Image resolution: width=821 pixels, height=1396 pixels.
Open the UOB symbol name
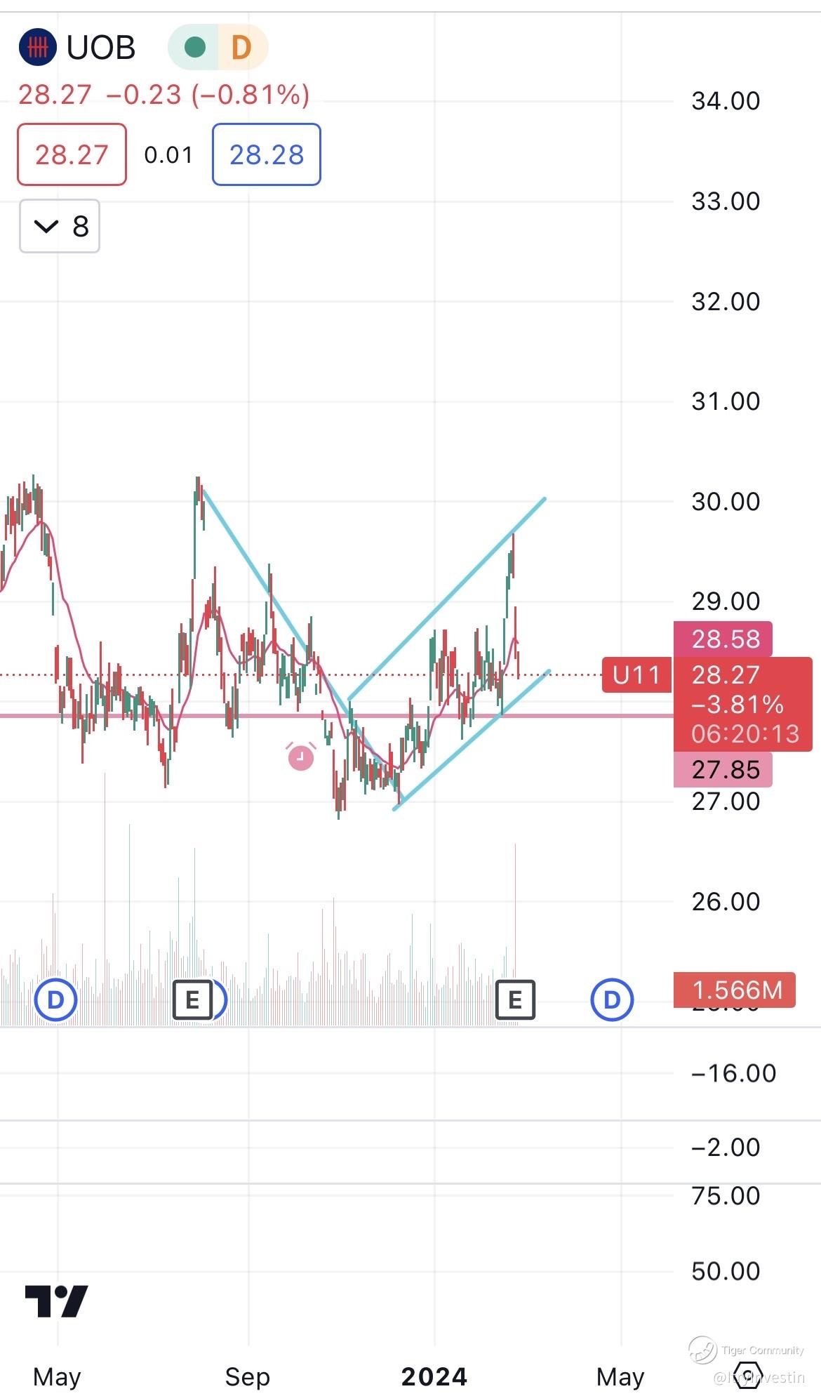point(100,48)
